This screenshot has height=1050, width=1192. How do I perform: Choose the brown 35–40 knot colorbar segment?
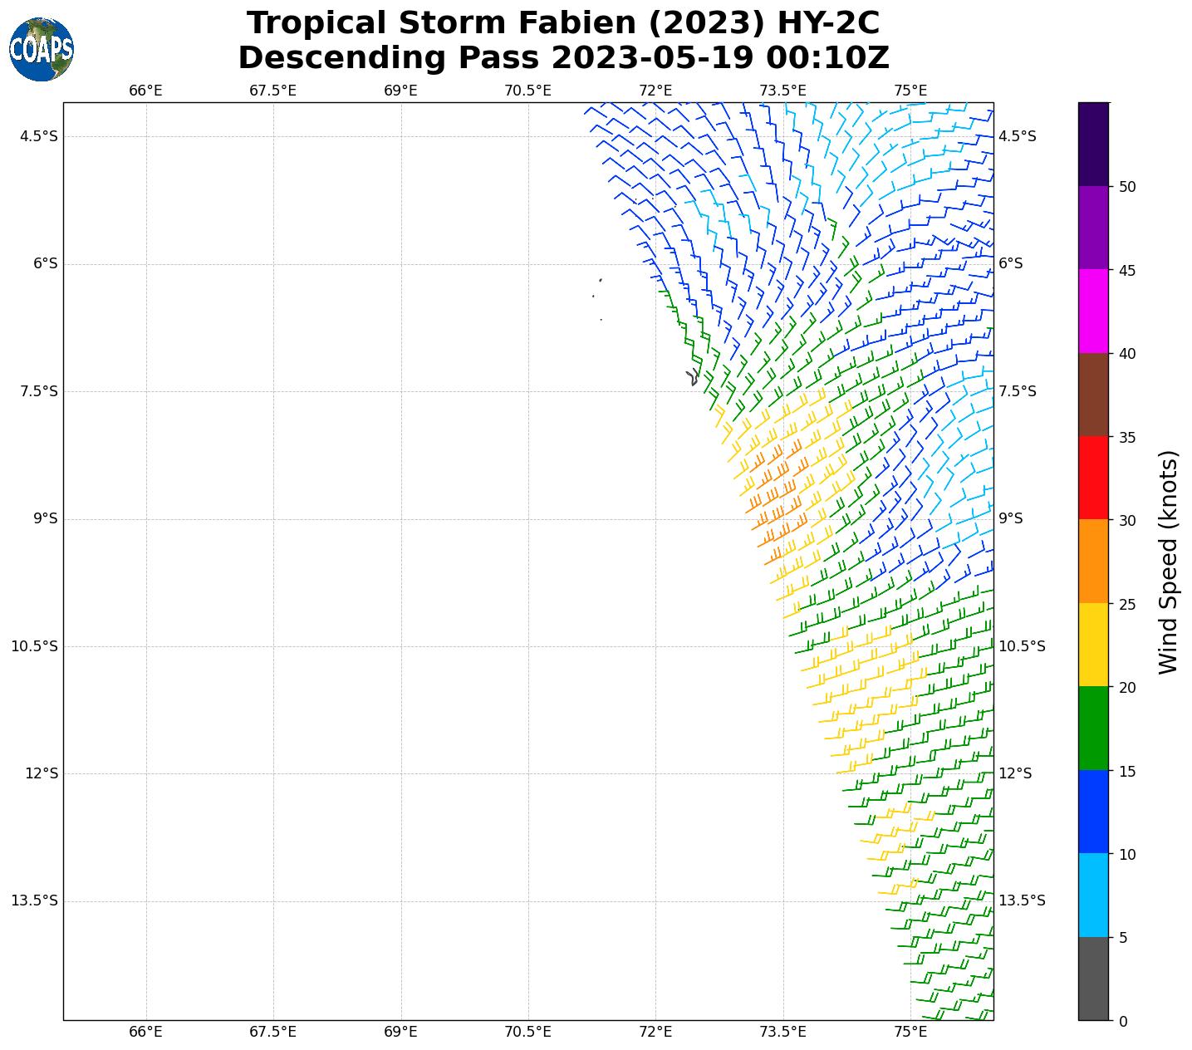tap(1092, 395)
